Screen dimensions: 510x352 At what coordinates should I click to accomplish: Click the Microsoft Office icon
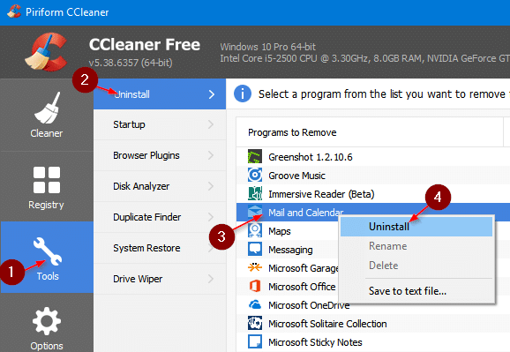[x=255, y=287]
